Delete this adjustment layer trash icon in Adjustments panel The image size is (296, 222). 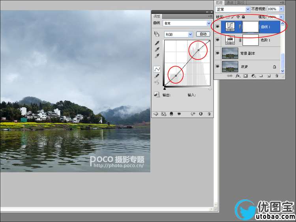[209, 114]
